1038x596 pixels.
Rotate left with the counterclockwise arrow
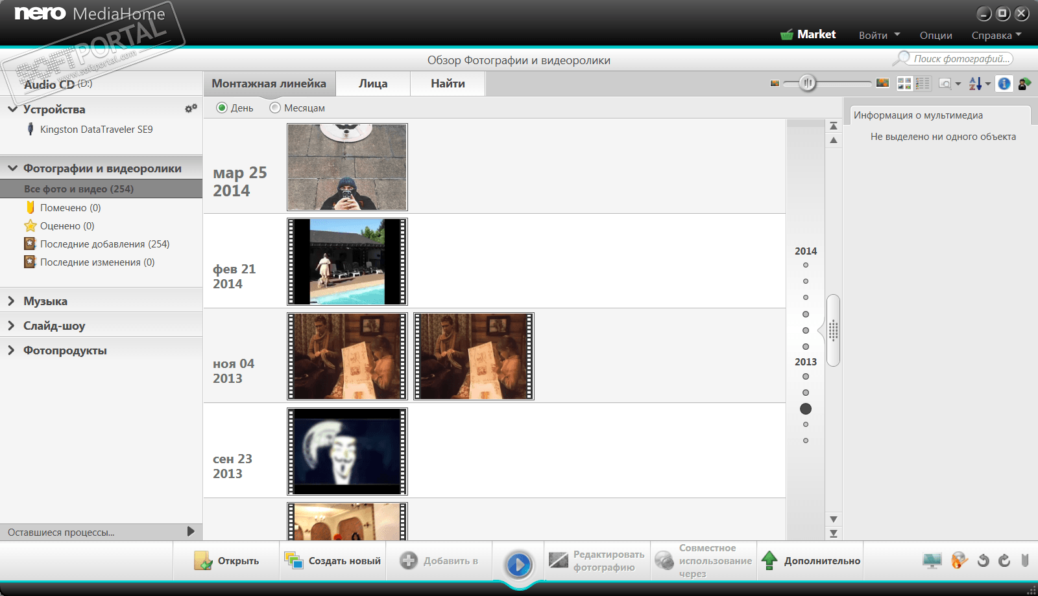[983, 561]
